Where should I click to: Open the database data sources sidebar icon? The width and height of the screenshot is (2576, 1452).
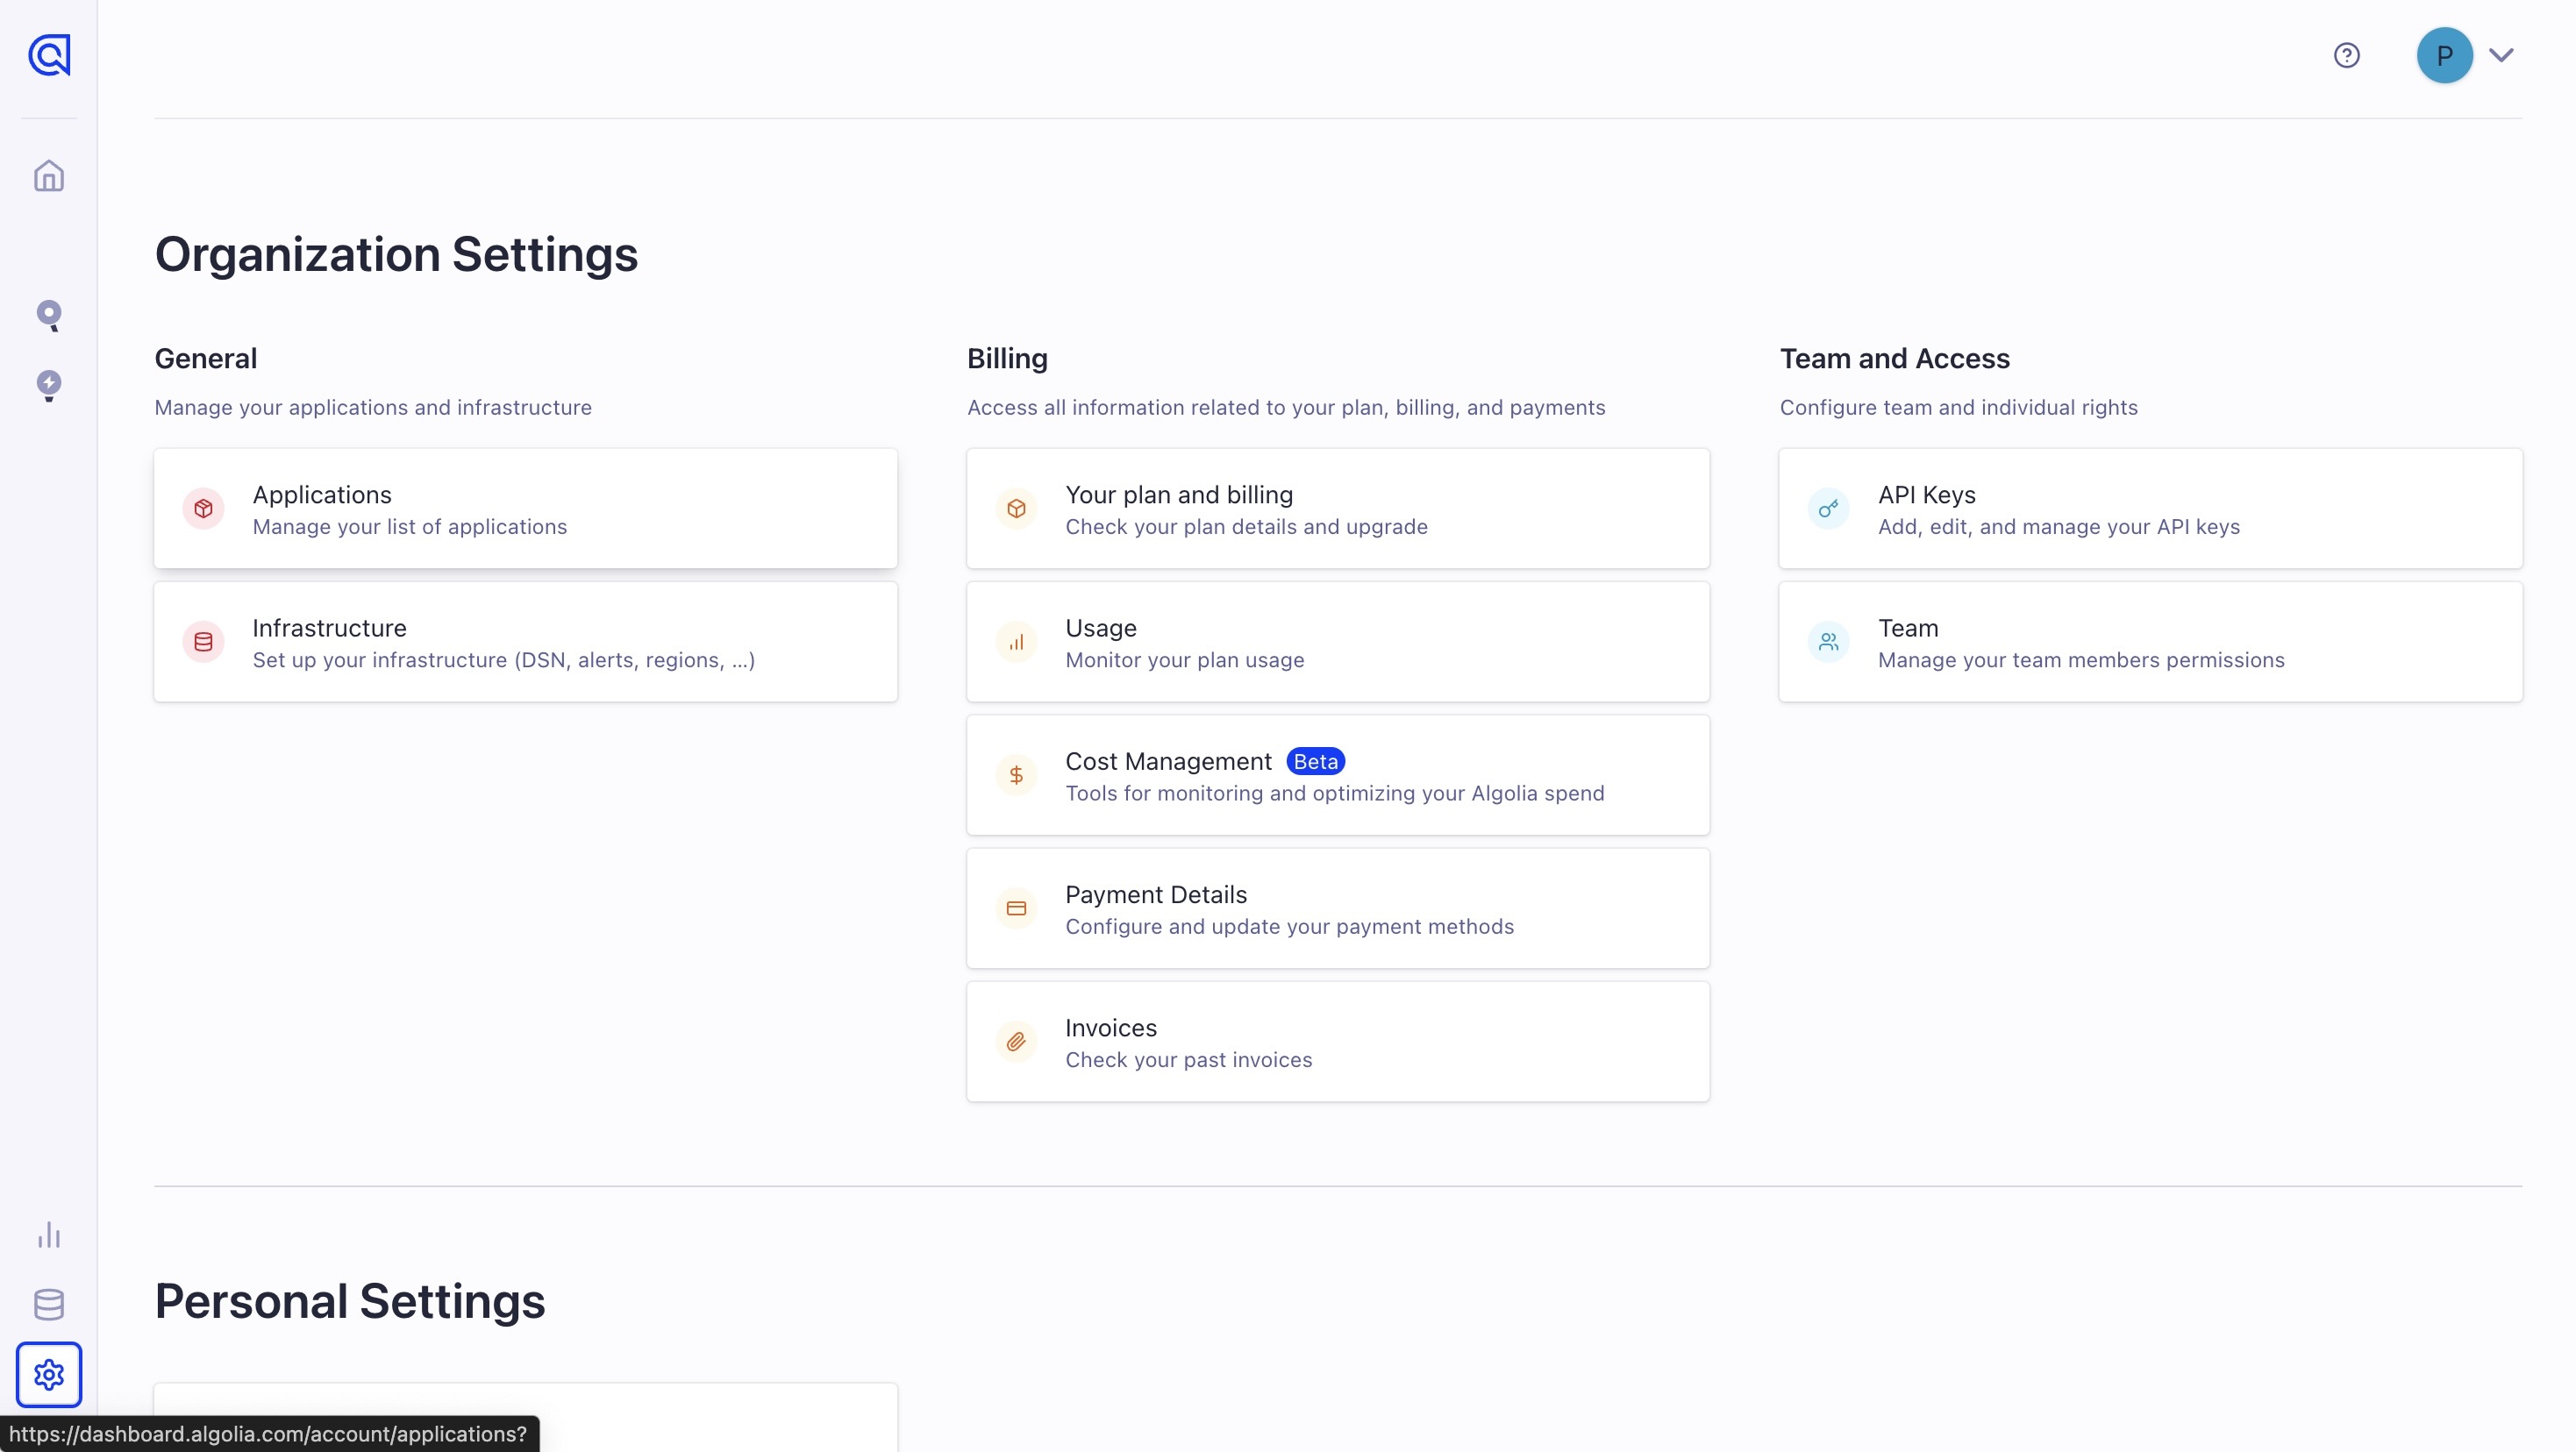pos(49,1305)
